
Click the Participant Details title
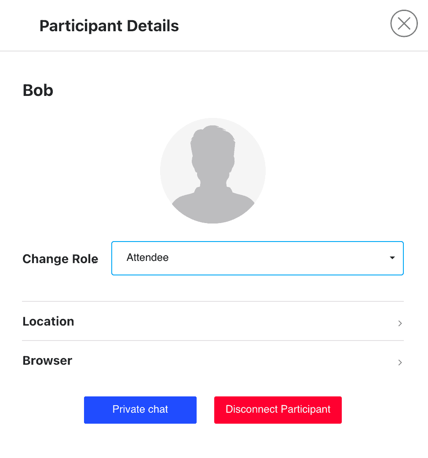pos(109,26)
